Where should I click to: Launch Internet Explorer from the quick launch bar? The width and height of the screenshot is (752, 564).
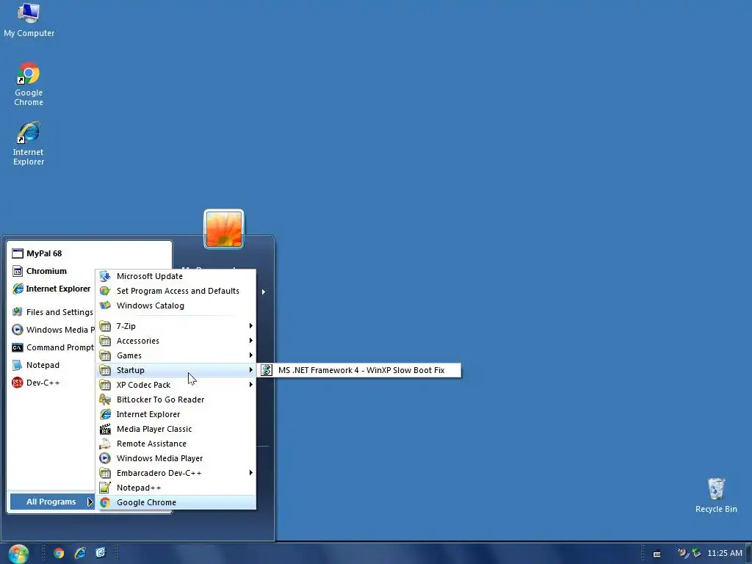coord(80,553)
